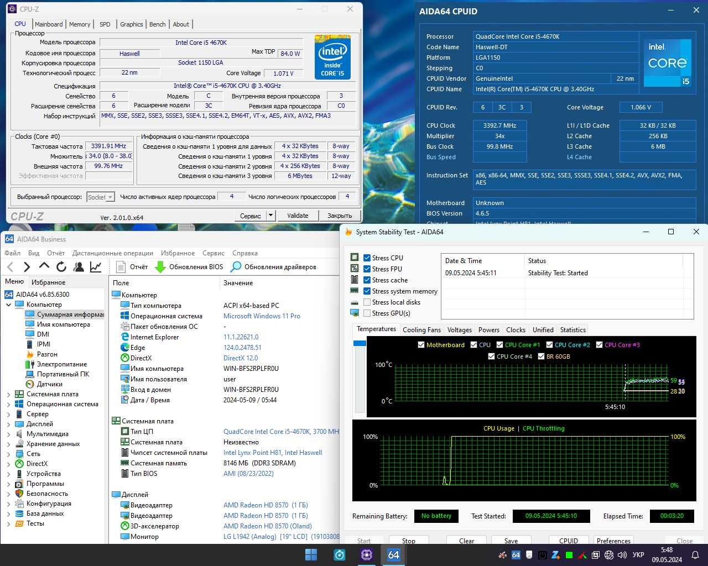Click the temperature graph vertical slider

[360, 376]
